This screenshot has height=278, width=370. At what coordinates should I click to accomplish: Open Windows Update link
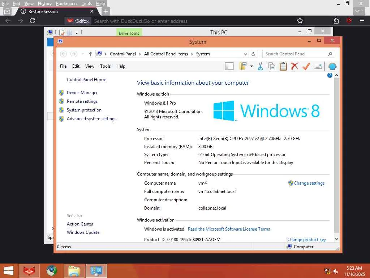tap(83, 232)
